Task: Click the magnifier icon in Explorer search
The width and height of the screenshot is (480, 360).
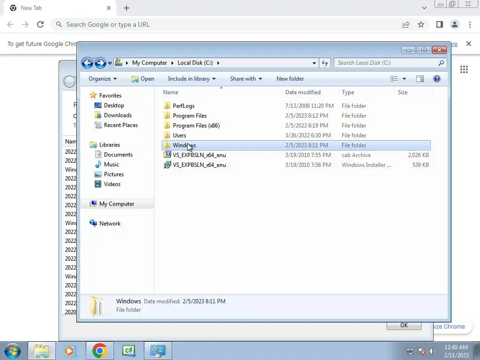Action: (441, 63)
